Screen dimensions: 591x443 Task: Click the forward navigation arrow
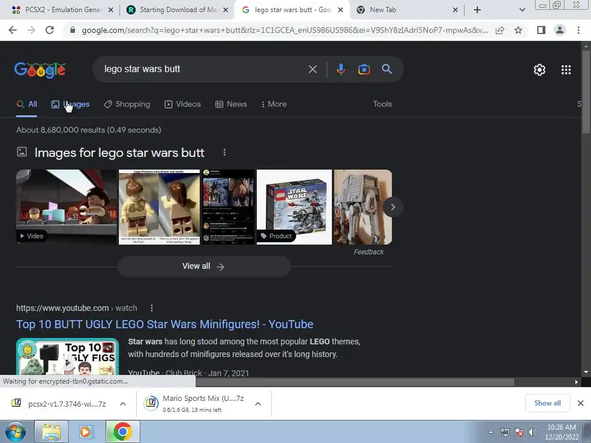tap(31, 30)
